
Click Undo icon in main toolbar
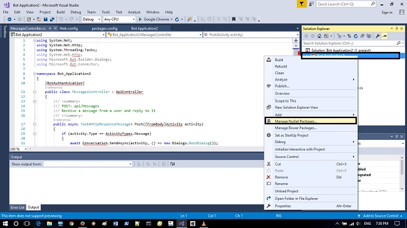point(61,19)
